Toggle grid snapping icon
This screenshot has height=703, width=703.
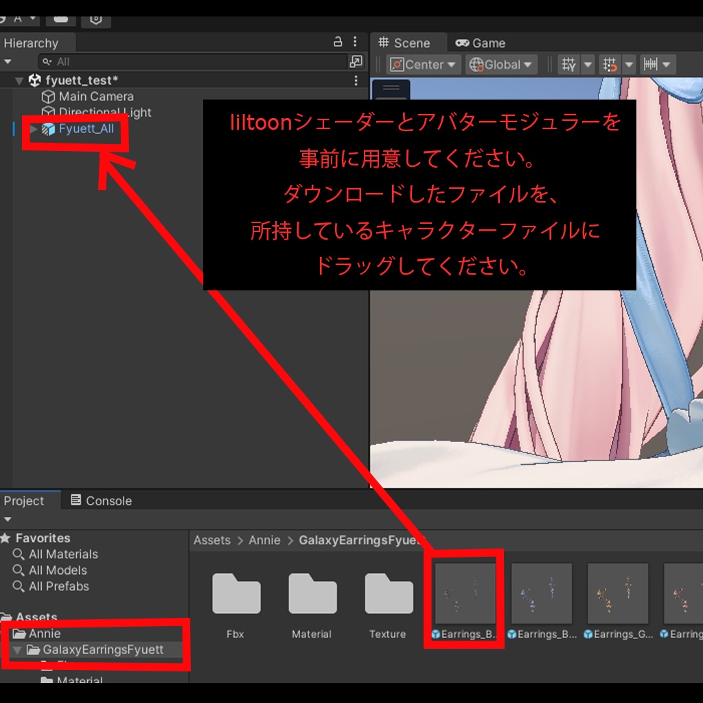pyautogui.click(x=610, y=65)
